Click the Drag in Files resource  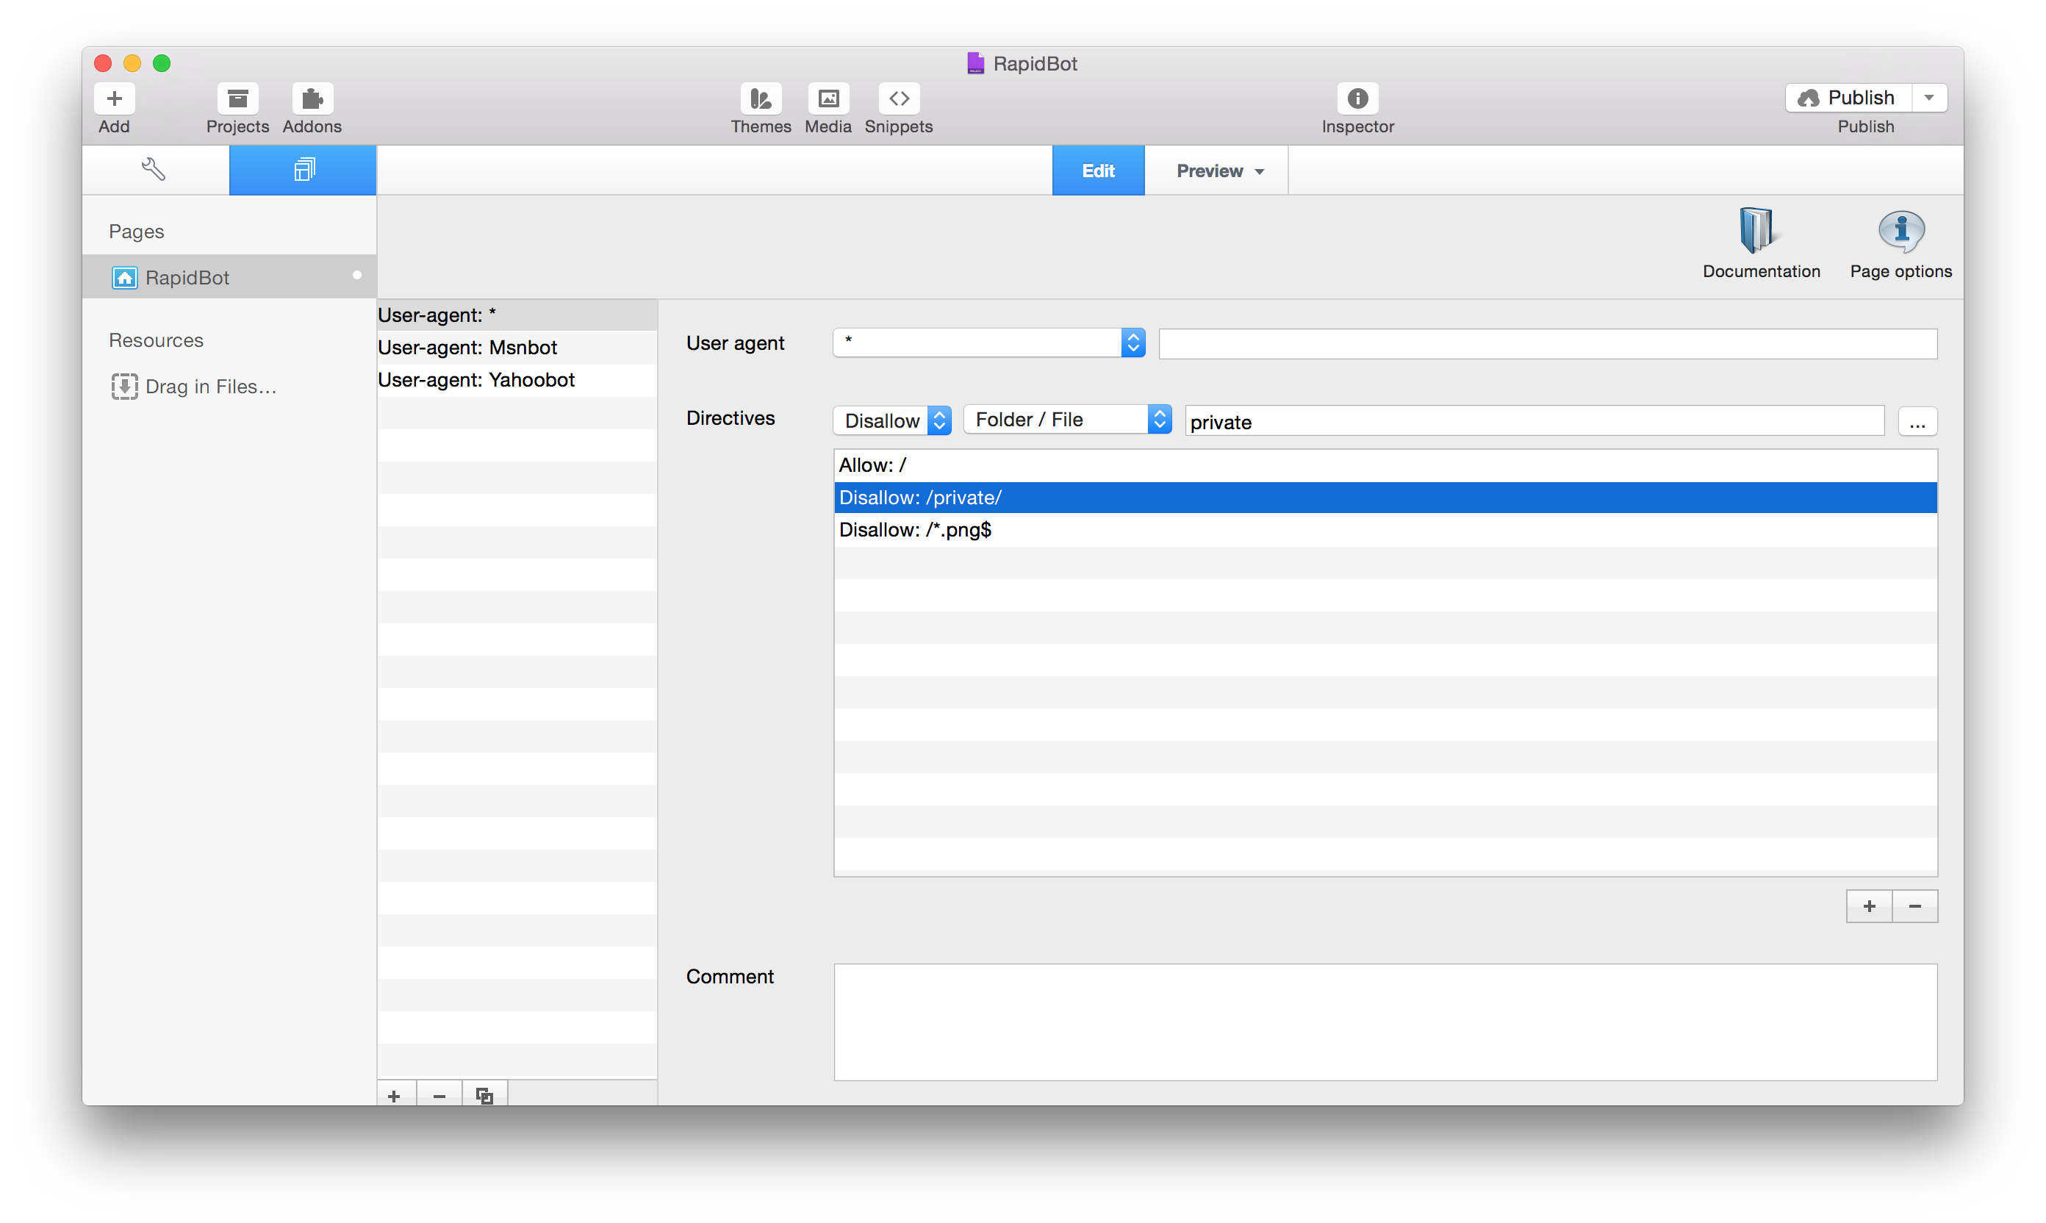[193, 387]
